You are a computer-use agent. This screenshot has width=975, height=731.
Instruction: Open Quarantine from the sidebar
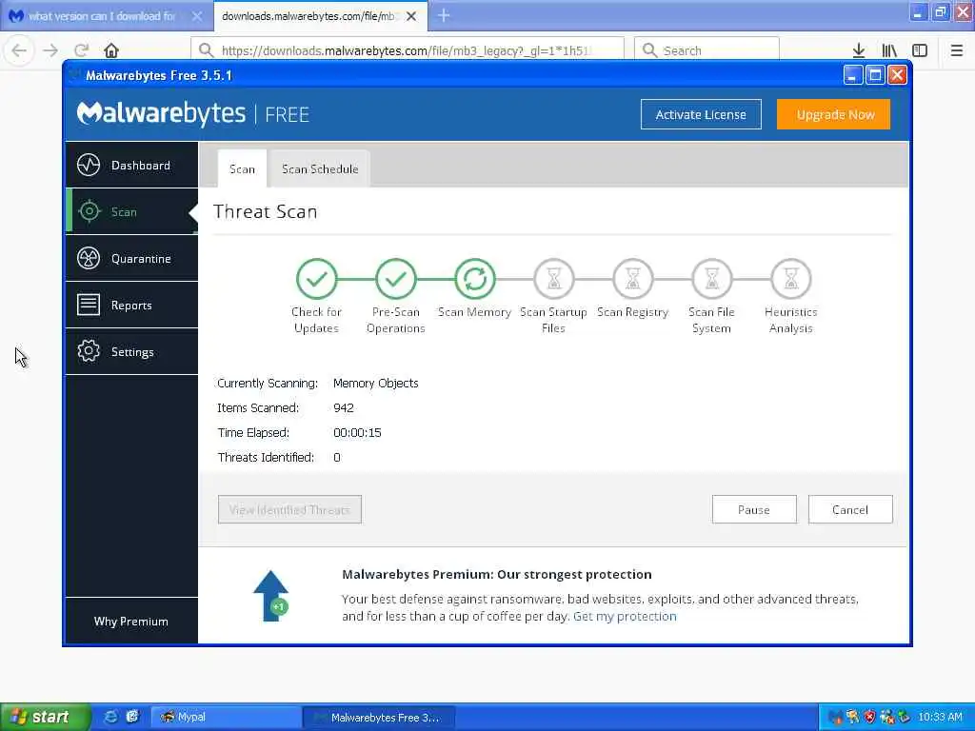pyautogui.click(x=131, y=258)
